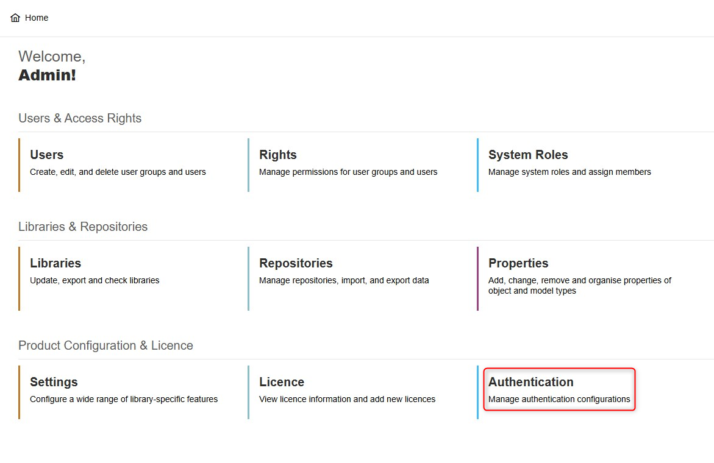Click 'Manage authentication configurations' description
The height and width of the screenshot is (463, 714).
[559, 400]
